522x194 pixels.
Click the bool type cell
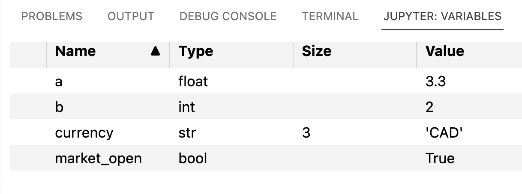193,159
